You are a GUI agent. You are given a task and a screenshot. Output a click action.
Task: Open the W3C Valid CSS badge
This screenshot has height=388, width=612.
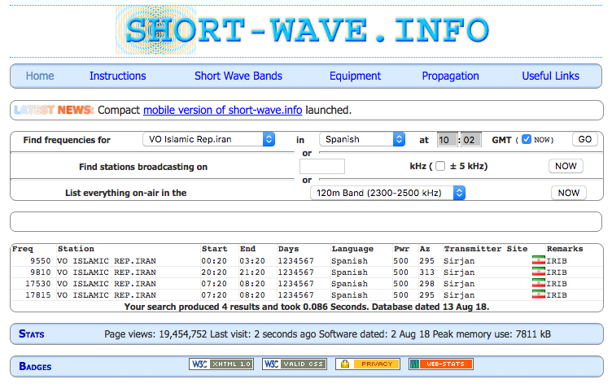click(x=295, y=364)
